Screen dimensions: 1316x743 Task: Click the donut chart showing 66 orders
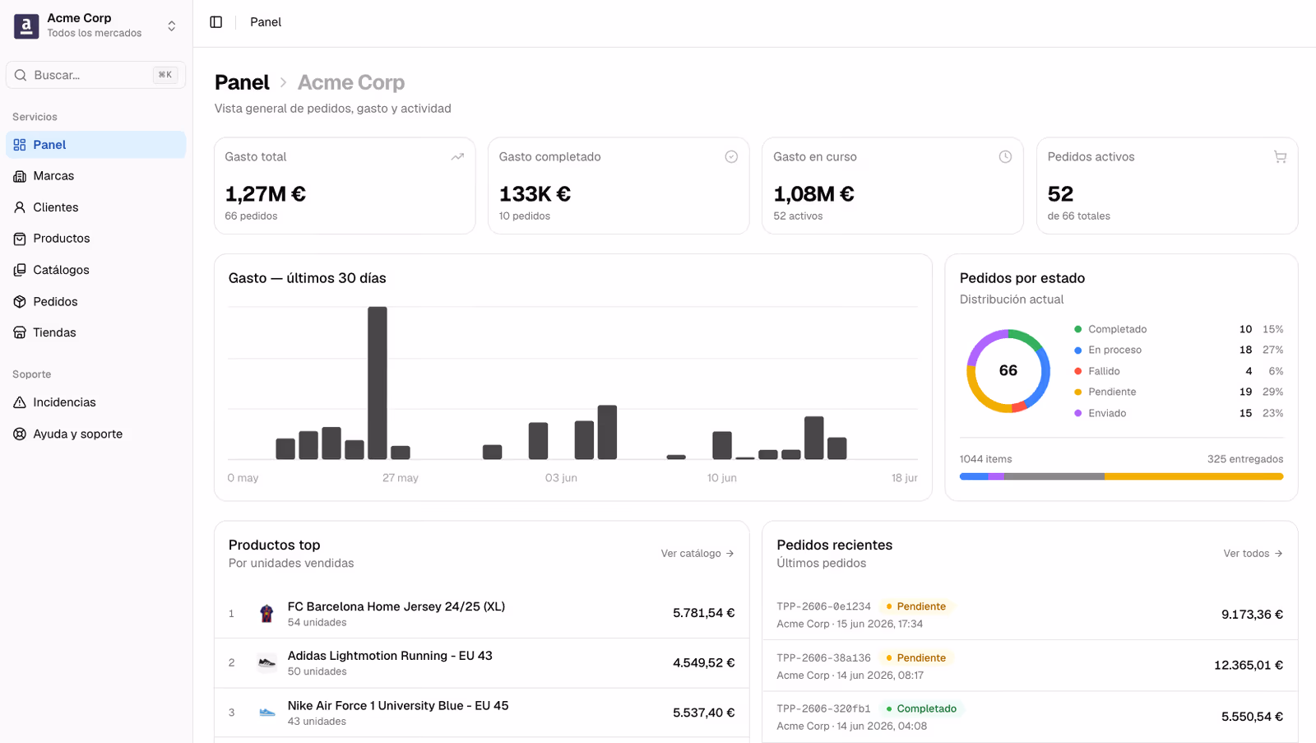(x=1008, y=371)
